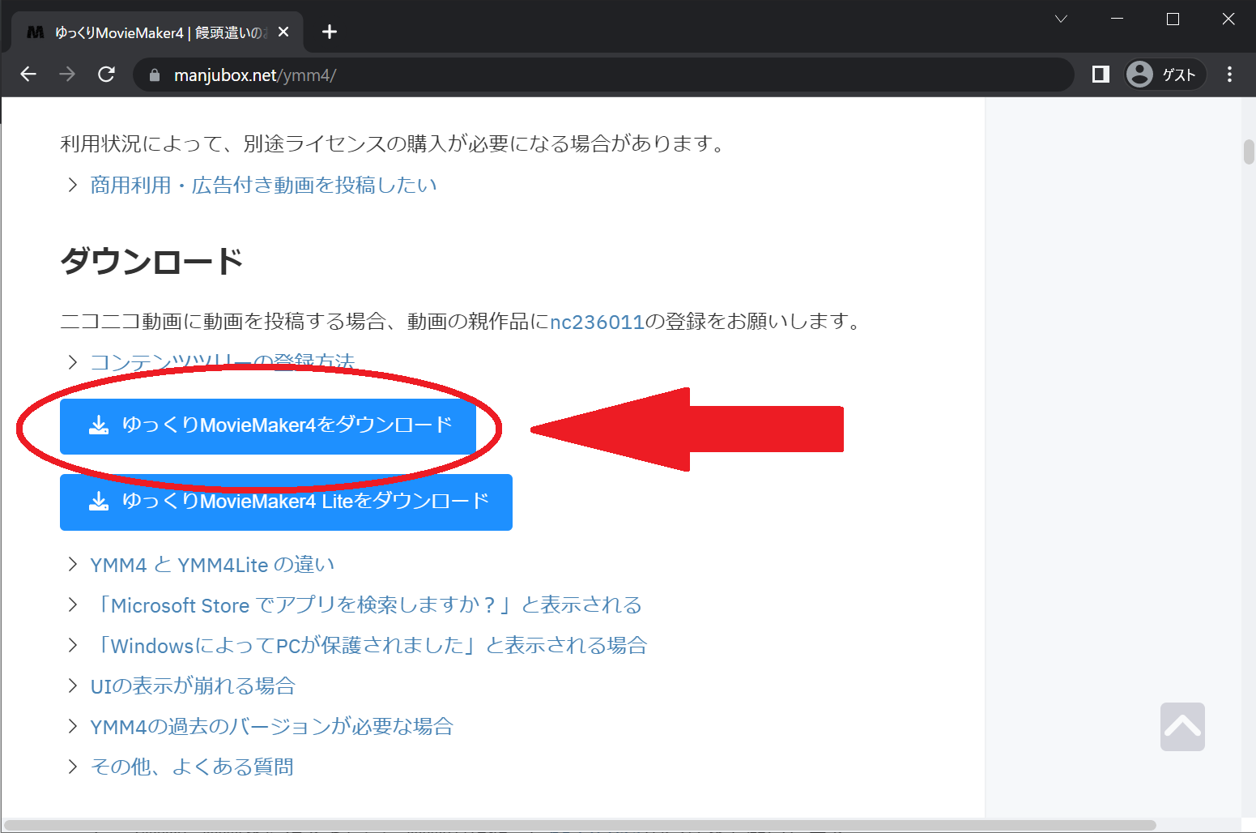Open the Microsoft Store でアプリを検索しますか link
This screenshot has width=1256, height=833.
coord(366,605)
